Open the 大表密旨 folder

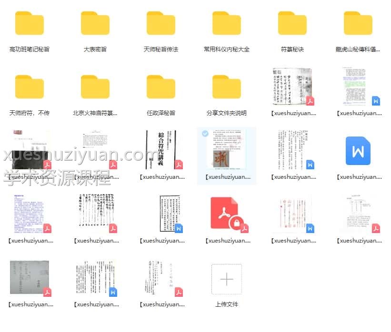[95, 24]
